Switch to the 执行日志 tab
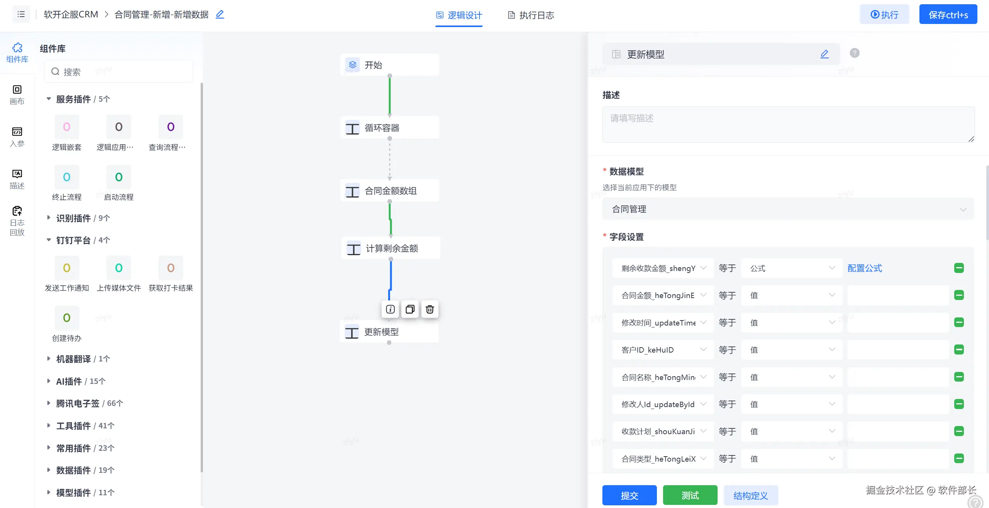The width and height of the screenshot is (989, 508). click(531, 15)
